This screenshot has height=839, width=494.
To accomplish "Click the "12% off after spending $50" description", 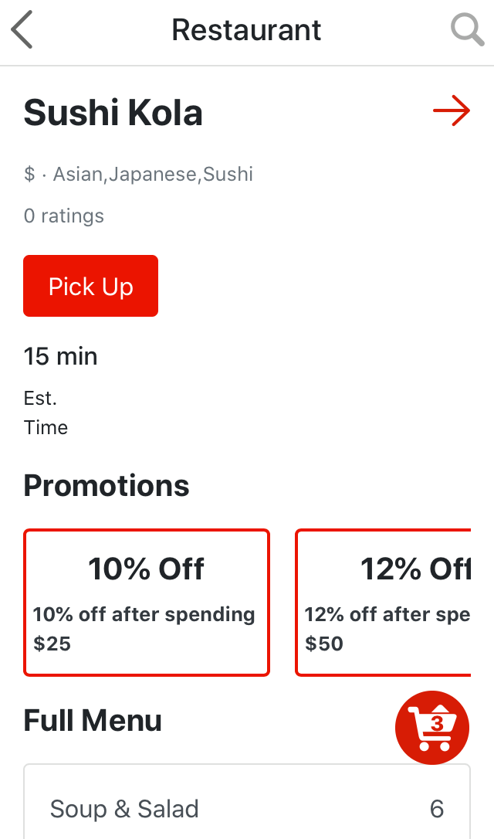I will [x=386, y=629].
